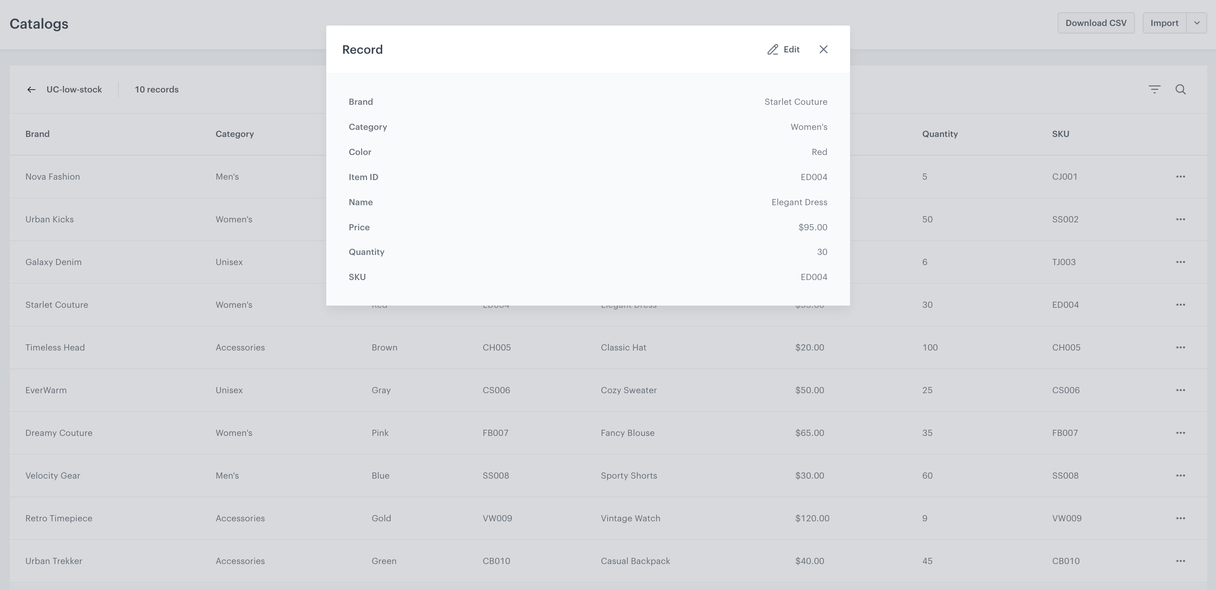Click the SKU column header
This screenshot has height=590, width=1216.
[1060, 134]
